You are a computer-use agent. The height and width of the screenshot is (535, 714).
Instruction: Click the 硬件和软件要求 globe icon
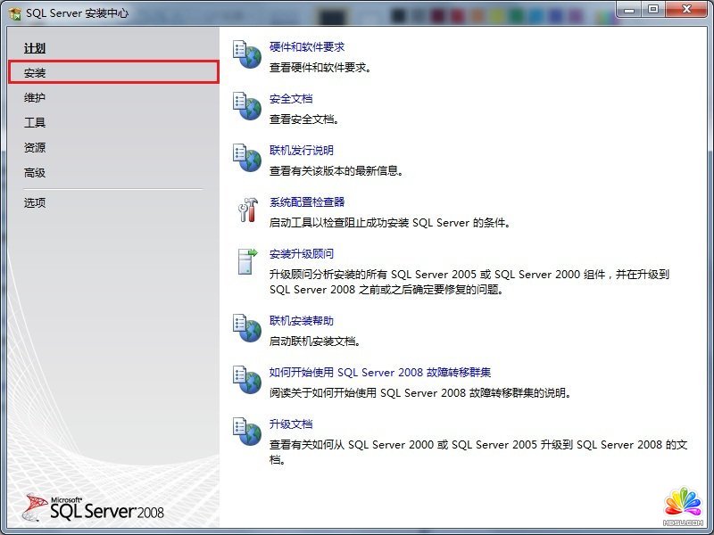coord(245,54)
